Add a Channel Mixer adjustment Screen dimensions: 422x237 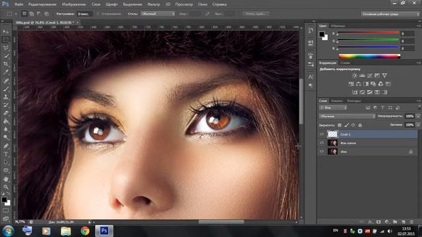pos(380,84)
